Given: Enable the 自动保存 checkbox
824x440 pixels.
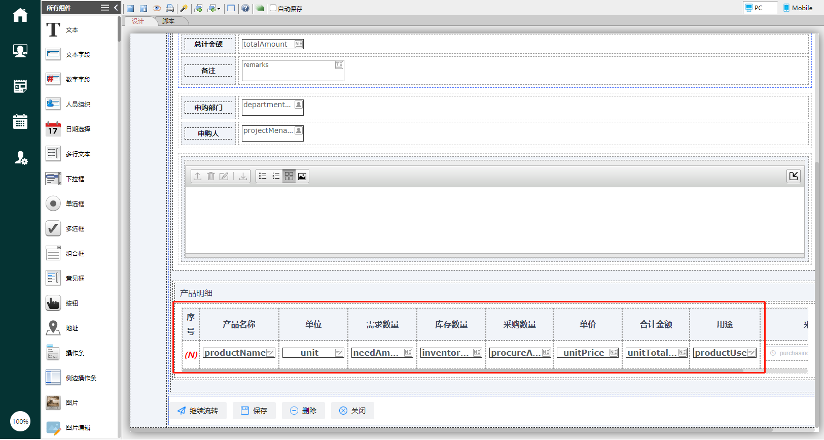Looking at the screenshot, I should pyautogui.click(x=273, y=8).
